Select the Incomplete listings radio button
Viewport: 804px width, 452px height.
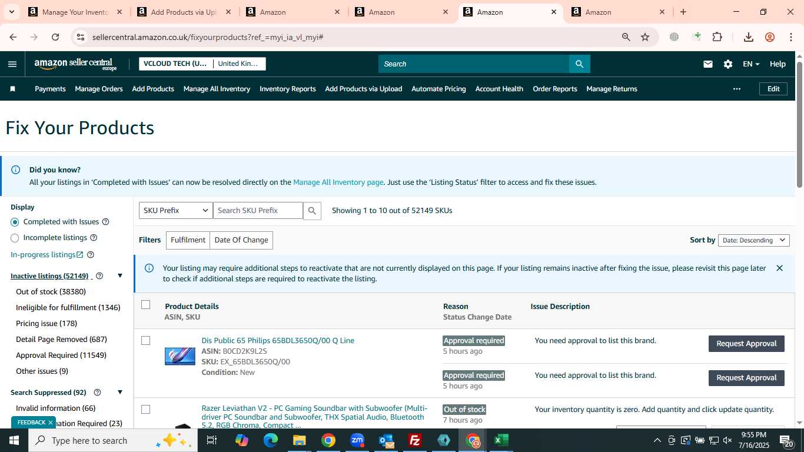15,238
